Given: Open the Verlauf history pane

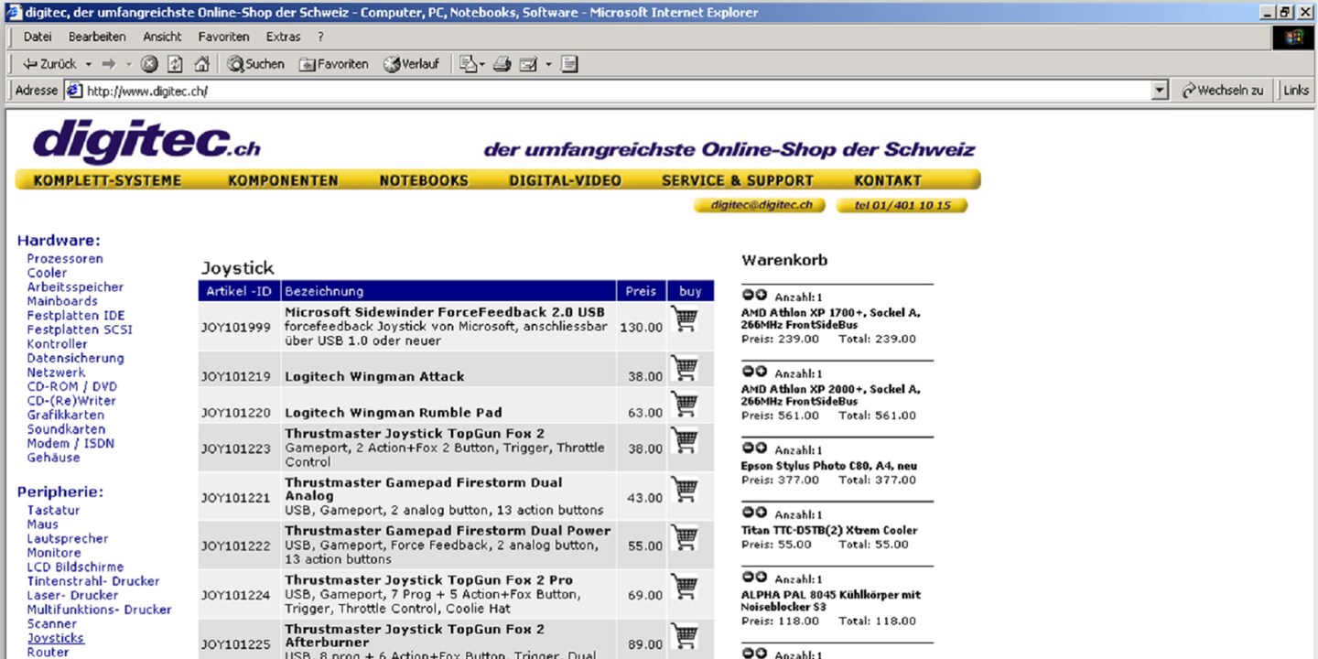Looking at the screenshot, I should (412, 64).
